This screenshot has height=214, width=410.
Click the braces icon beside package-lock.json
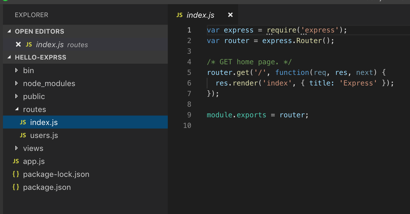(16, 174)
